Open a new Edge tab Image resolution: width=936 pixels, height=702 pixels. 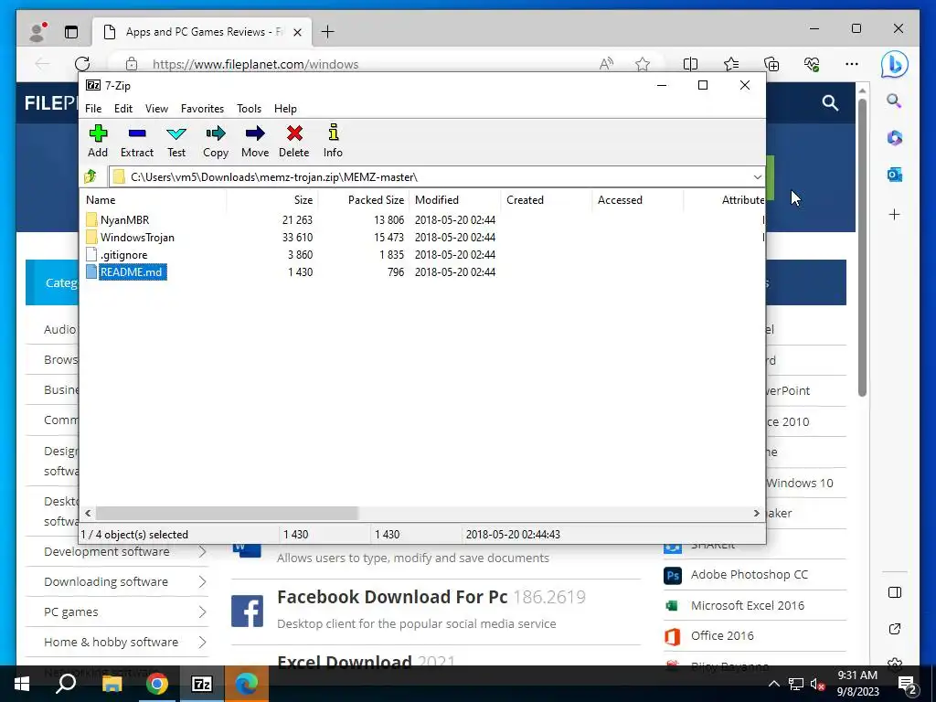click(x=328, y=32)
